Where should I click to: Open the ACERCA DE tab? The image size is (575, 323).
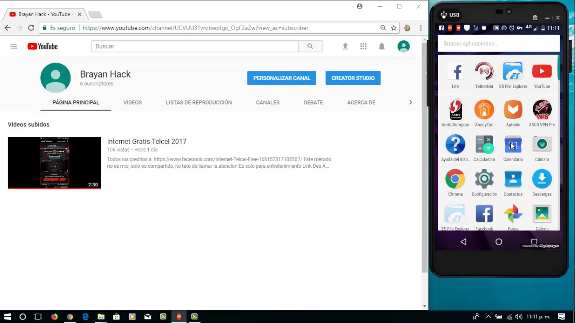(361, 102)
